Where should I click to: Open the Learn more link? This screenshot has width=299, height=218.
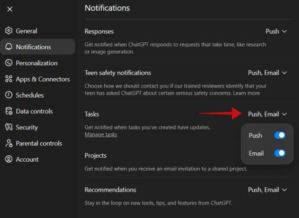[x=246, y=93]
